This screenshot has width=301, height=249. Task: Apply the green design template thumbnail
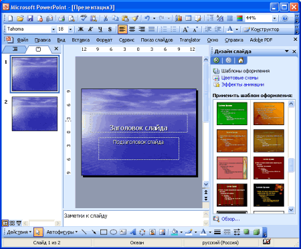(x=232, y=114)
